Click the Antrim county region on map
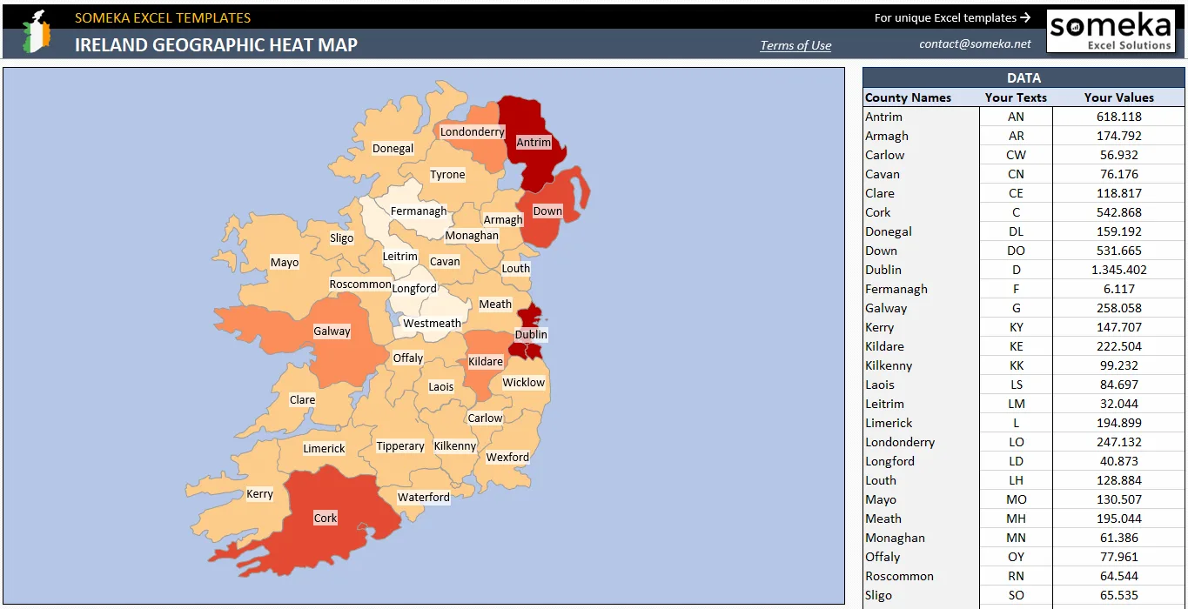1188x609 pixels. pyautogui.click(x=531, y=142)
